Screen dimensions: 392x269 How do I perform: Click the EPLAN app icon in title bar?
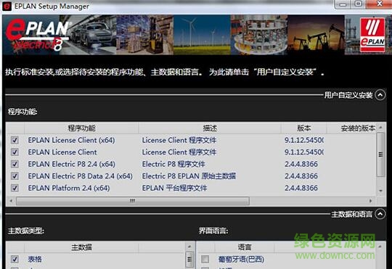click(x=7, y=7)
